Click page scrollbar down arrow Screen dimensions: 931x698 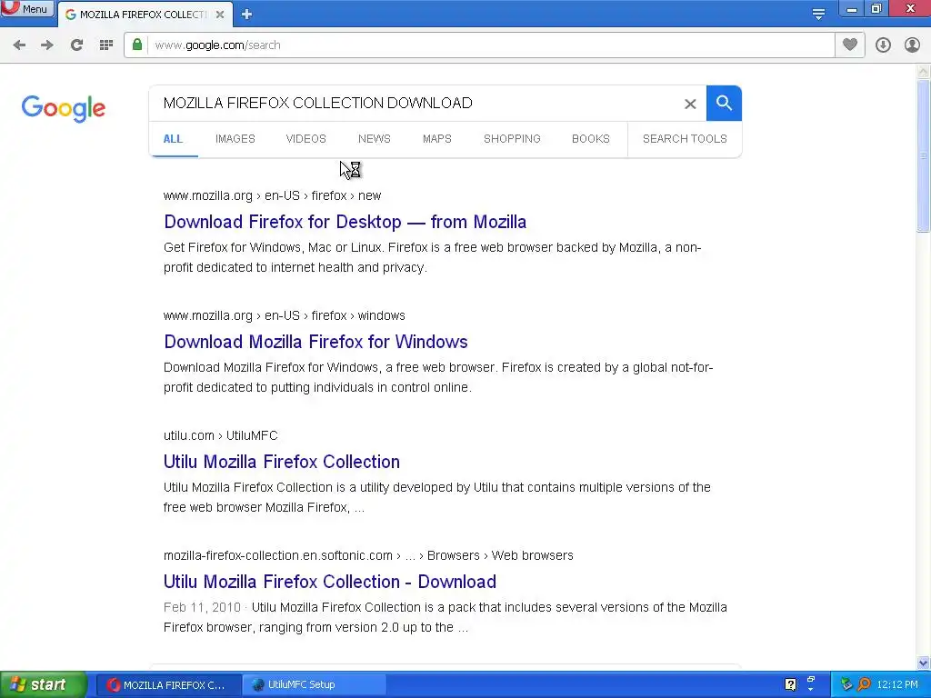[924, 663]
